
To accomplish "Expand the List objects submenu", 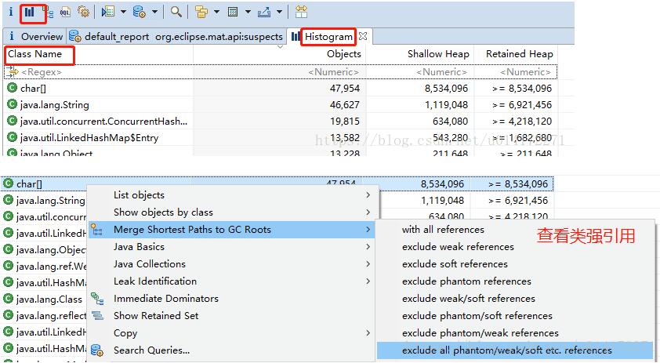I will coord(235,195).
